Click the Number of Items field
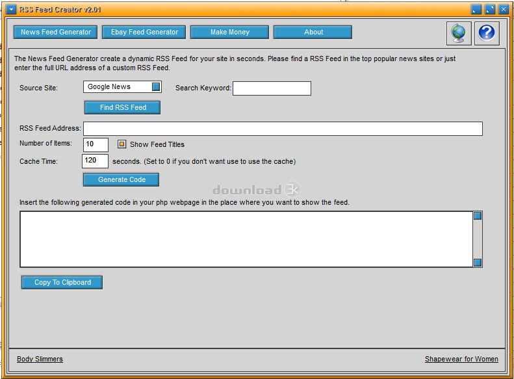The image size is (514, 379). (x=96, y=144)
